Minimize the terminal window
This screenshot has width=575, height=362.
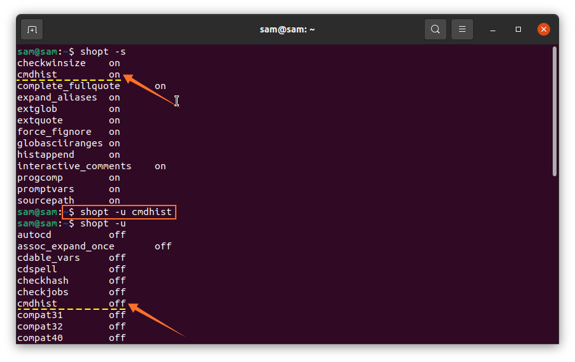[x=493, y=30]
